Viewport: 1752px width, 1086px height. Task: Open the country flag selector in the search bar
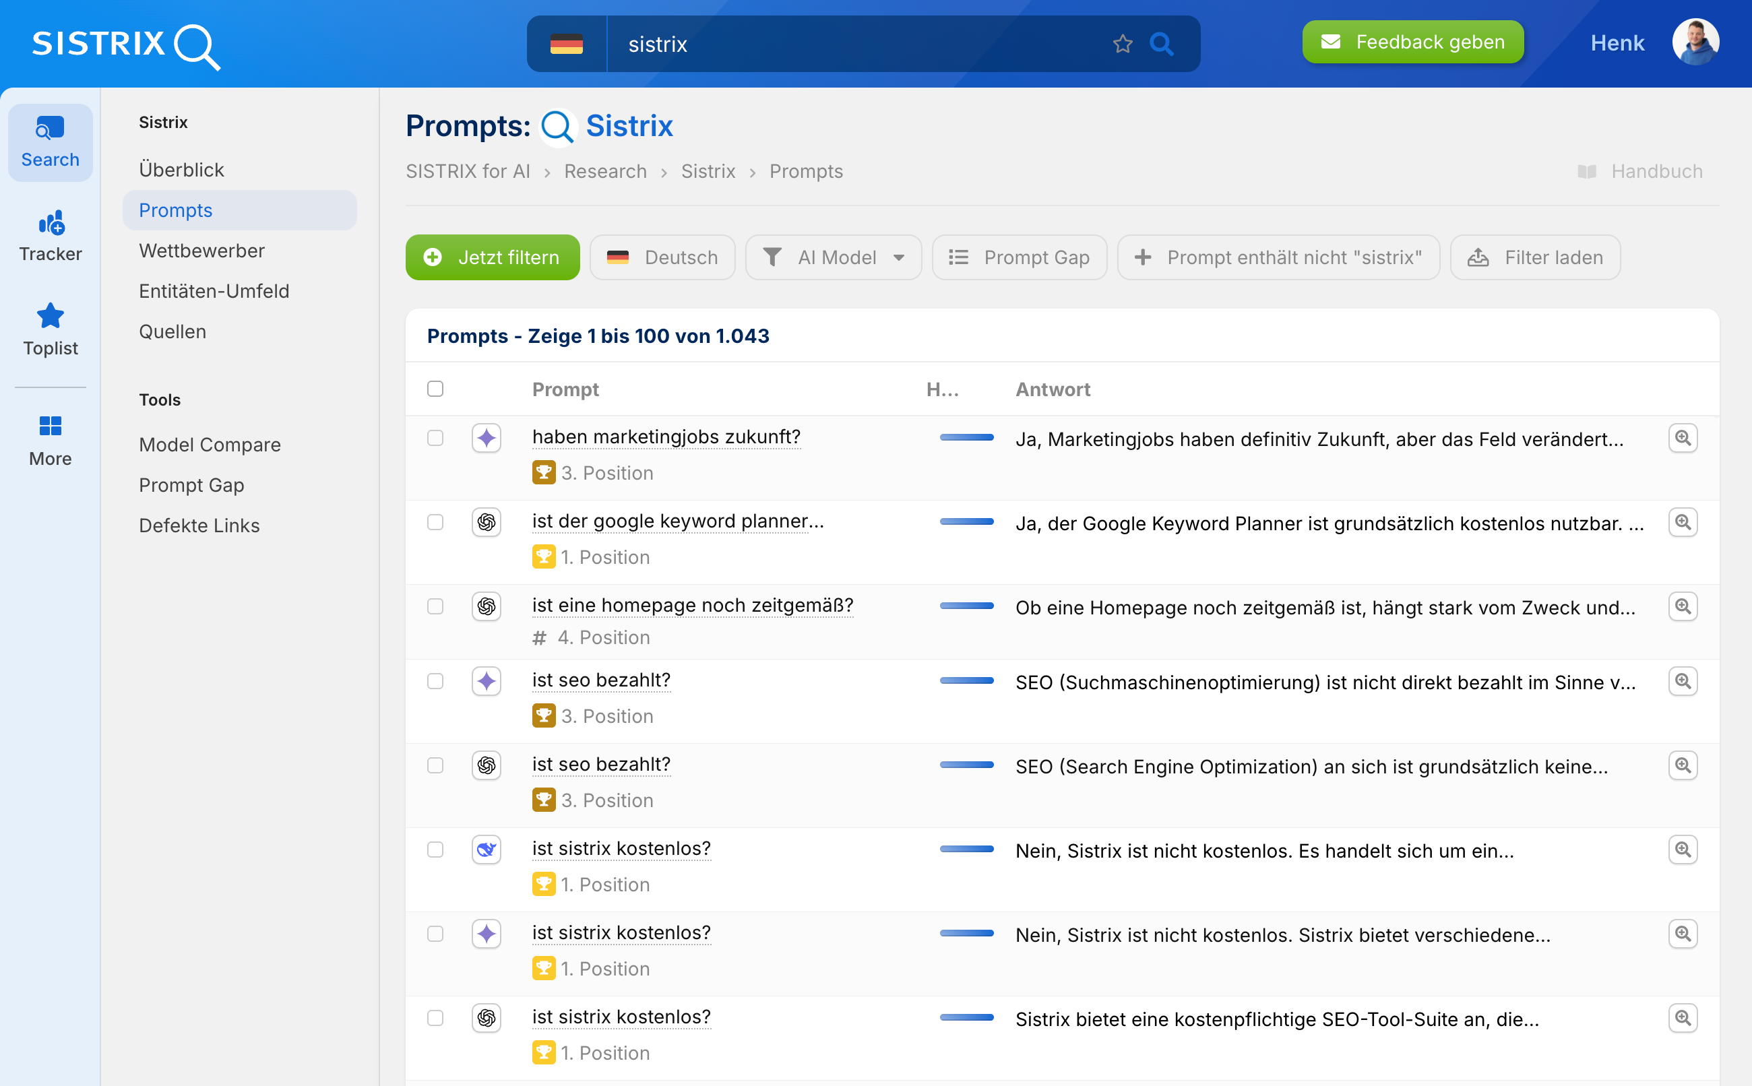[567, 44]
